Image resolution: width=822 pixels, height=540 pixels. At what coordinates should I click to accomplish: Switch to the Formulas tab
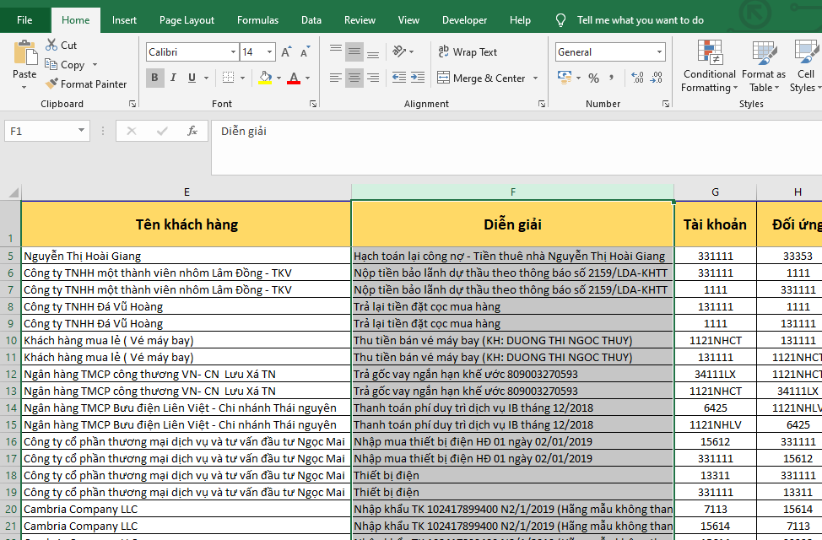click(257, 20)
